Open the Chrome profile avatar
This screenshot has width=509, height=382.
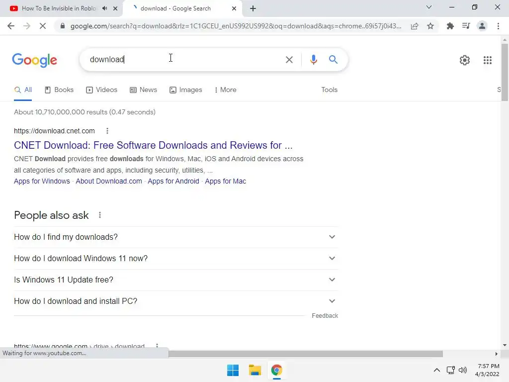pos(482,26)
